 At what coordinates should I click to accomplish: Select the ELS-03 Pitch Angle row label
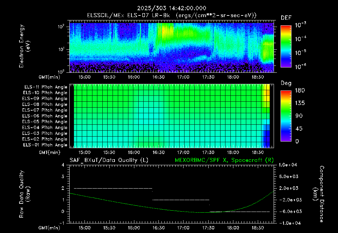pyautogui.click(x=45, y=133)
